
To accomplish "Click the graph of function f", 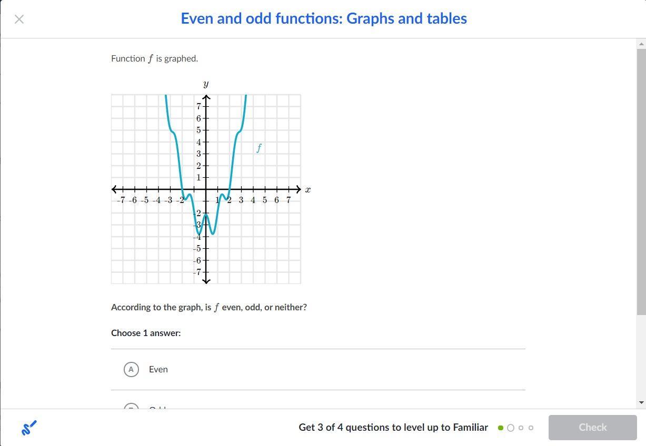I will [206, 189].
